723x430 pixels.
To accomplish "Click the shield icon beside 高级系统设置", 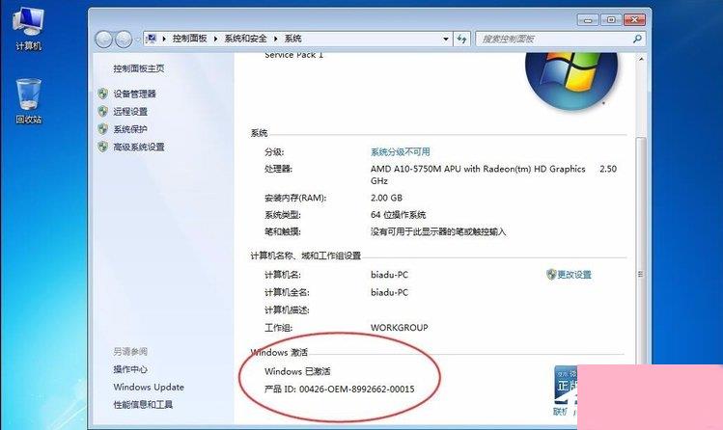I will pos(103,147).
